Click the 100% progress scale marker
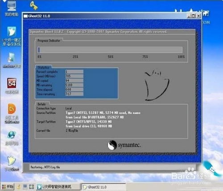223x191 pixels. 181,57
